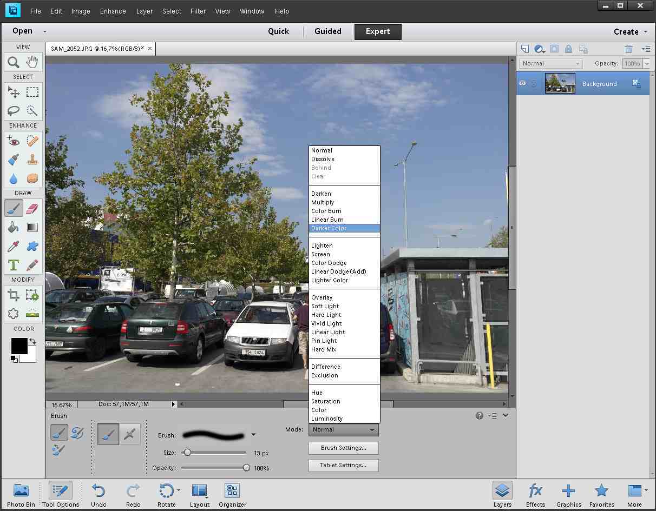656x511 pixels.
Task: Click the Background layer thumbnail
Action: [560, 84]
